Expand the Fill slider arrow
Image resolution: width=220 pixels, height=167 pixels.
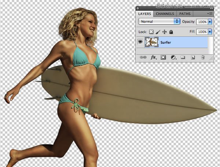point(210,32)
